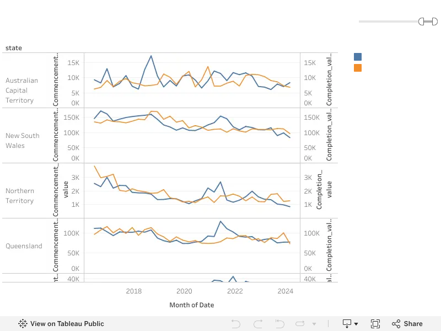Click the Completion_value axis title in Northern Territory row

point(324,189)
